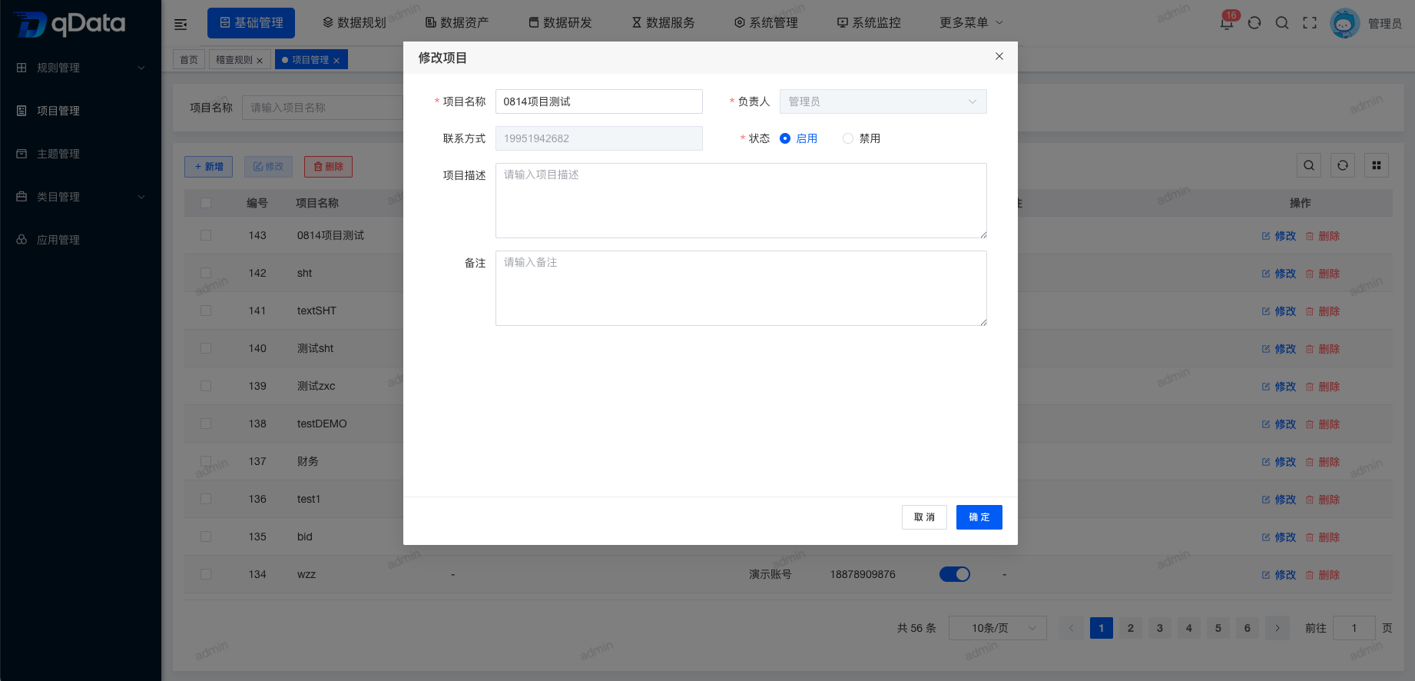The height and width of the screenshot is (681, 1415).
Task: Click the 新增 add button
Action: (208, 167)
